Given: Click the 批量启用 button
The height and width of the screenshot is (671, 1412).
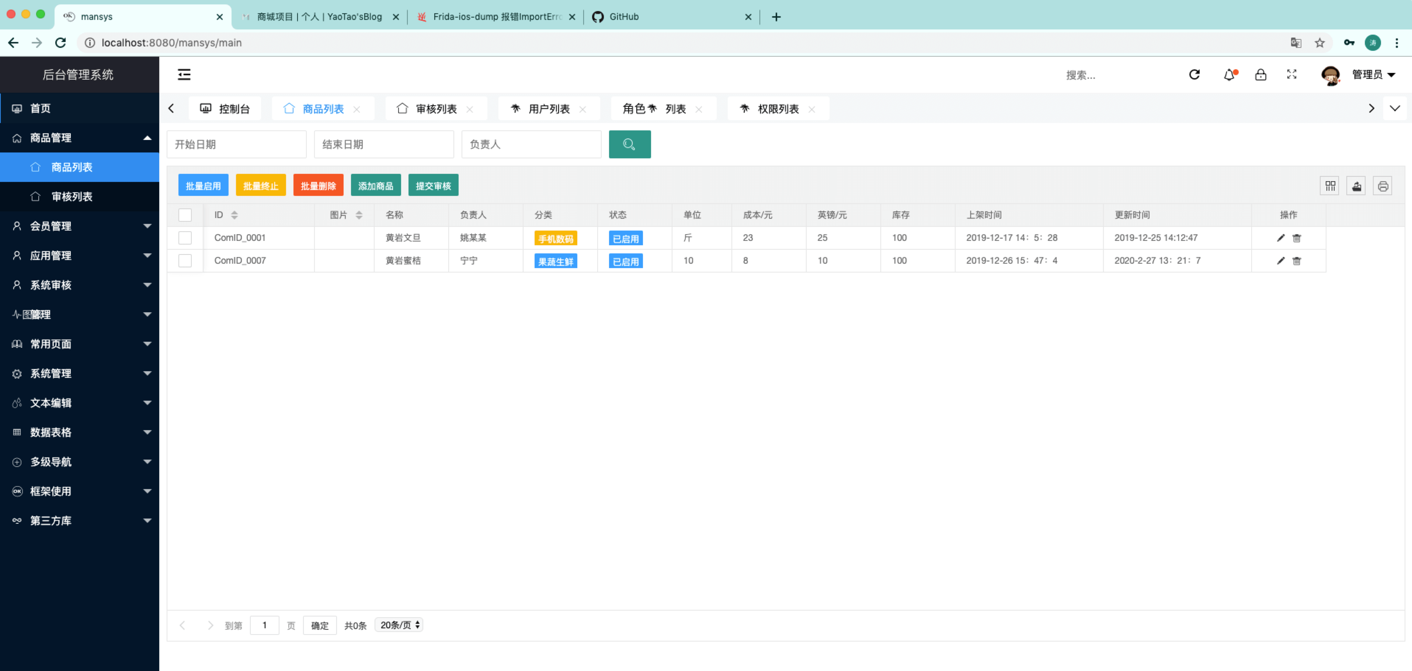Looking at the screenshot, I should 204,186.
